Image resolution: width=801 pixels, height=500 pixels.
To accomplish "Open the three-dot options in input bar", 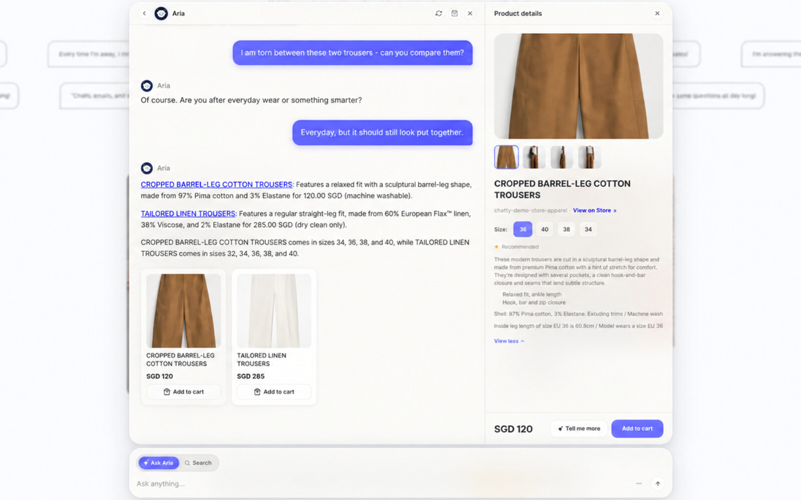I will (639, 483).
